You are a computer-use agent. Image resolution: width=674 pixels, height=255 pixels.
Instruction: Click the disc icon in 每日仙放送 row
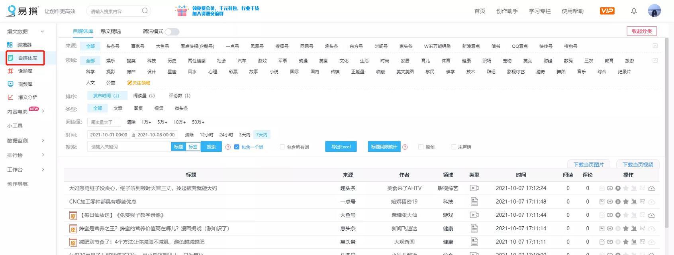[618, 215]
